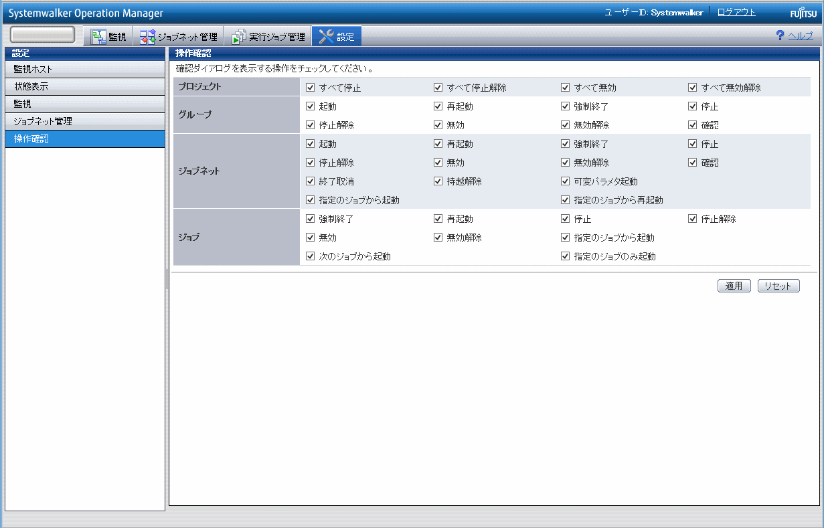Image resolution: width=824 pixels, height=528 pixels.
Task: Toggle 次のジョブから起動 checkbox
Action: [311, 256]
